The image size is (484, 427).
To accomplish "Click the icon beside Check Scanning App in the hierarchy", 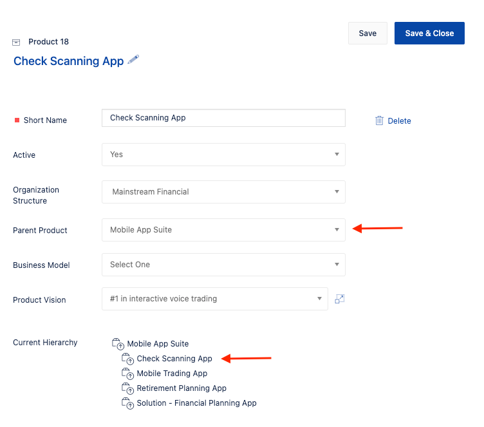I will click(127, 359).
